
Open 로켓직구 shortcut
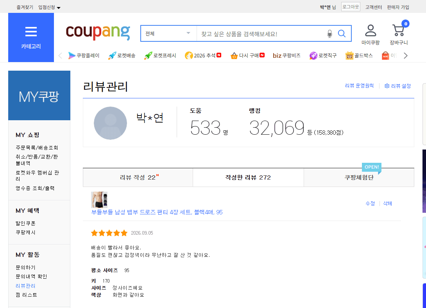[x=323, y=56]
